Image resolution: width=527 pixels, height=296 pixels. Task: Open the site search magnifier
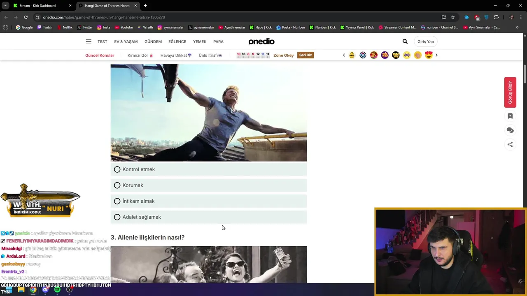[405, 42]
